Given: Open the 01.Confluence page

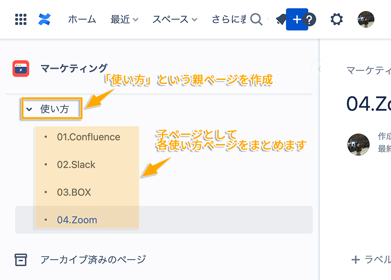Looking at the screenshot, I should point(88,137).
